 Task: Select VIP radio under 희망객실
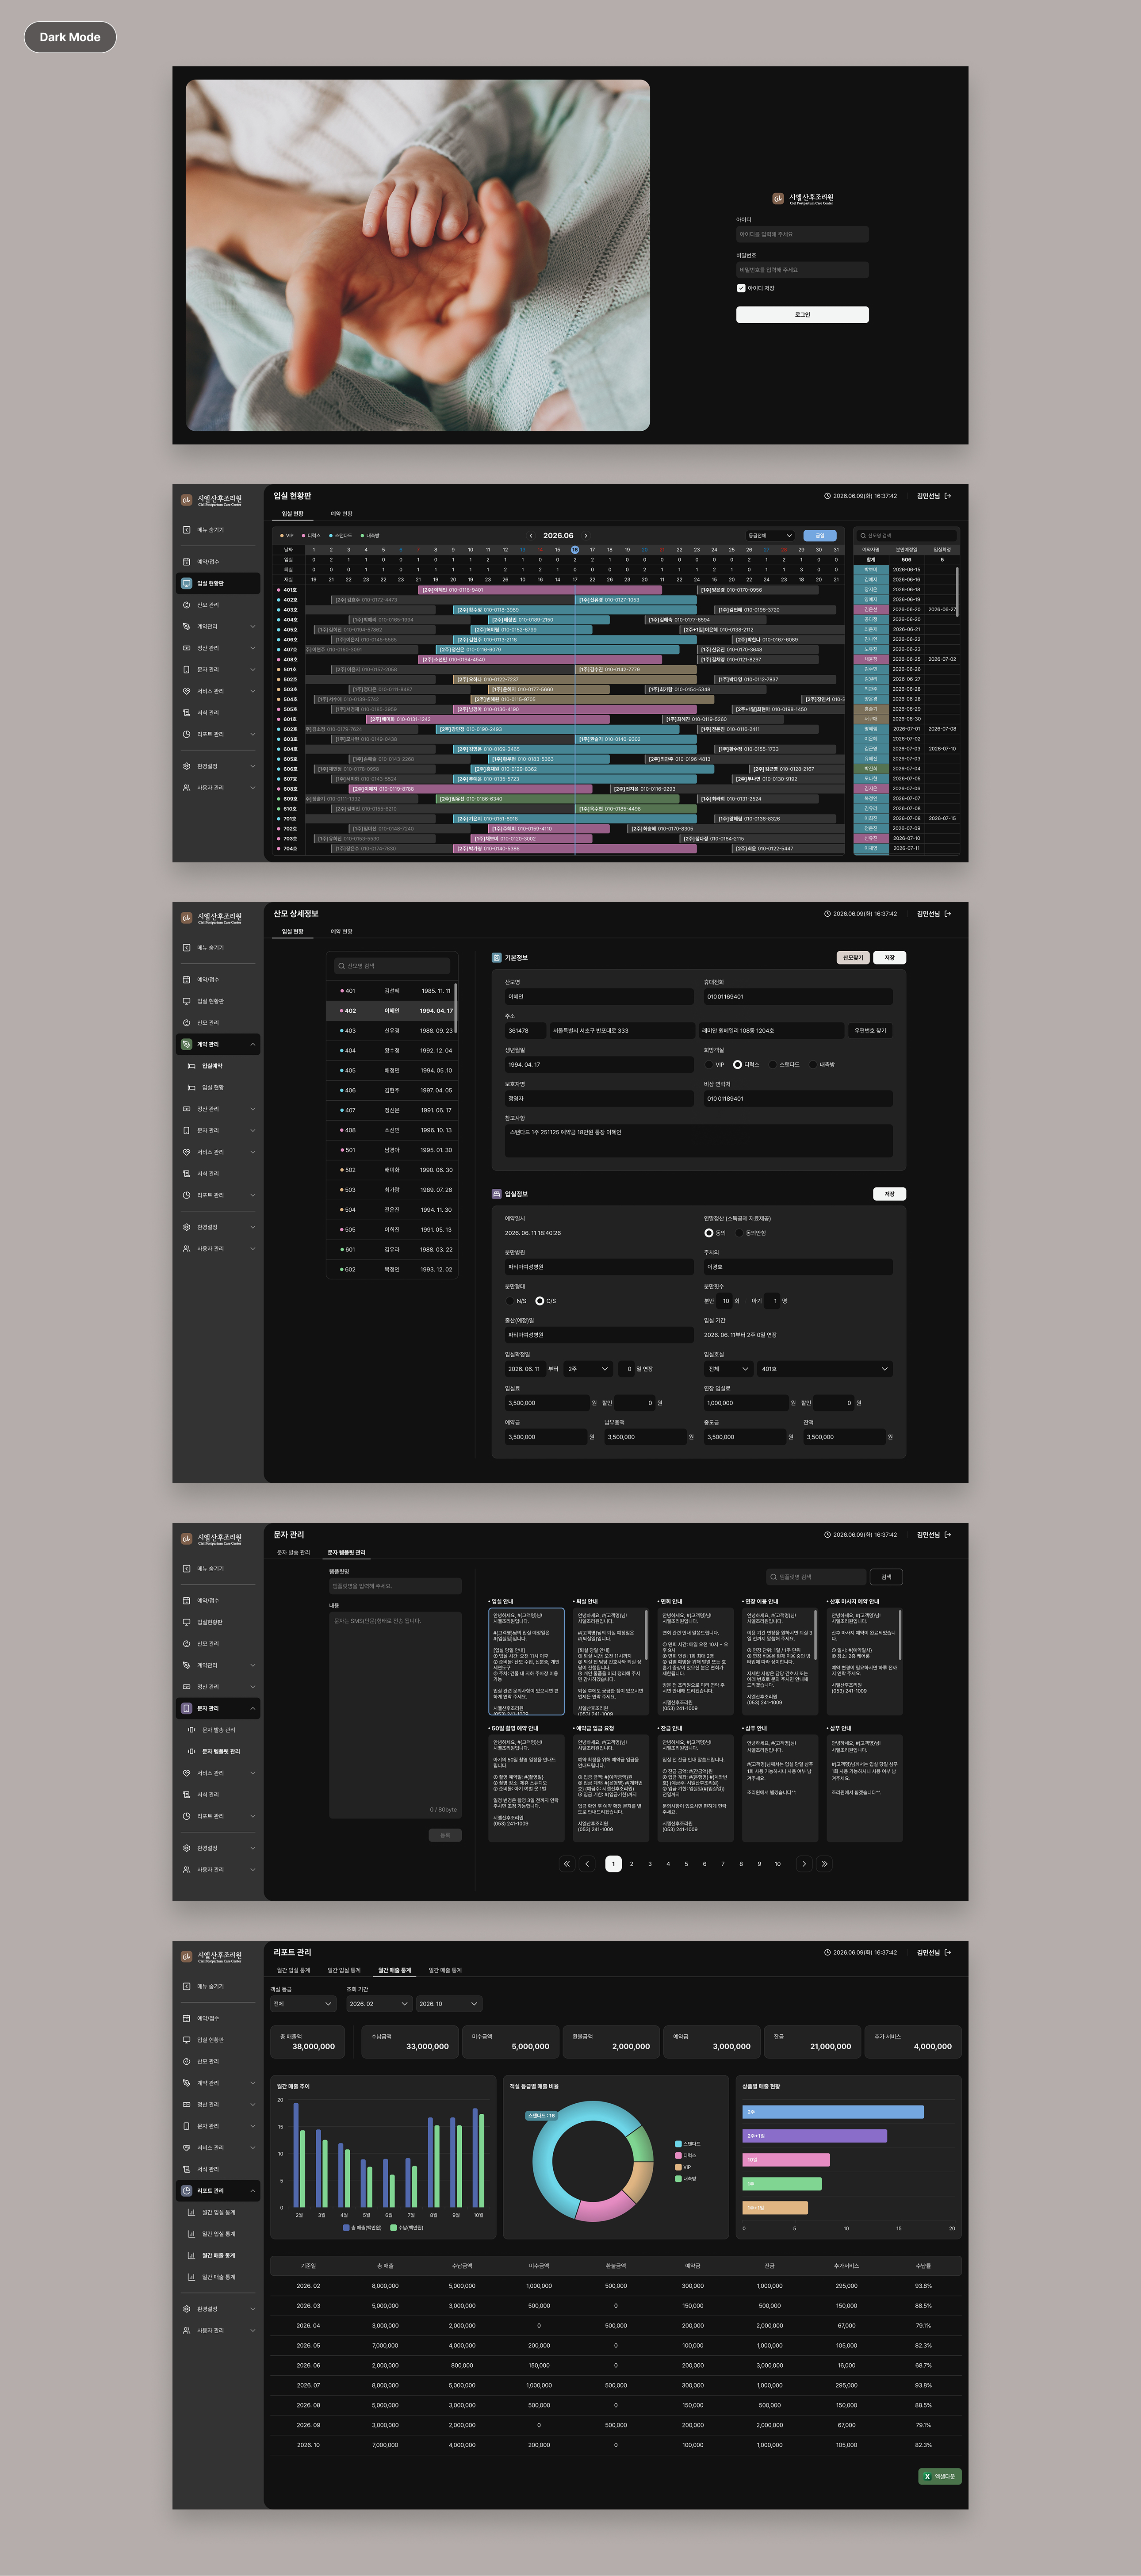709,1065
